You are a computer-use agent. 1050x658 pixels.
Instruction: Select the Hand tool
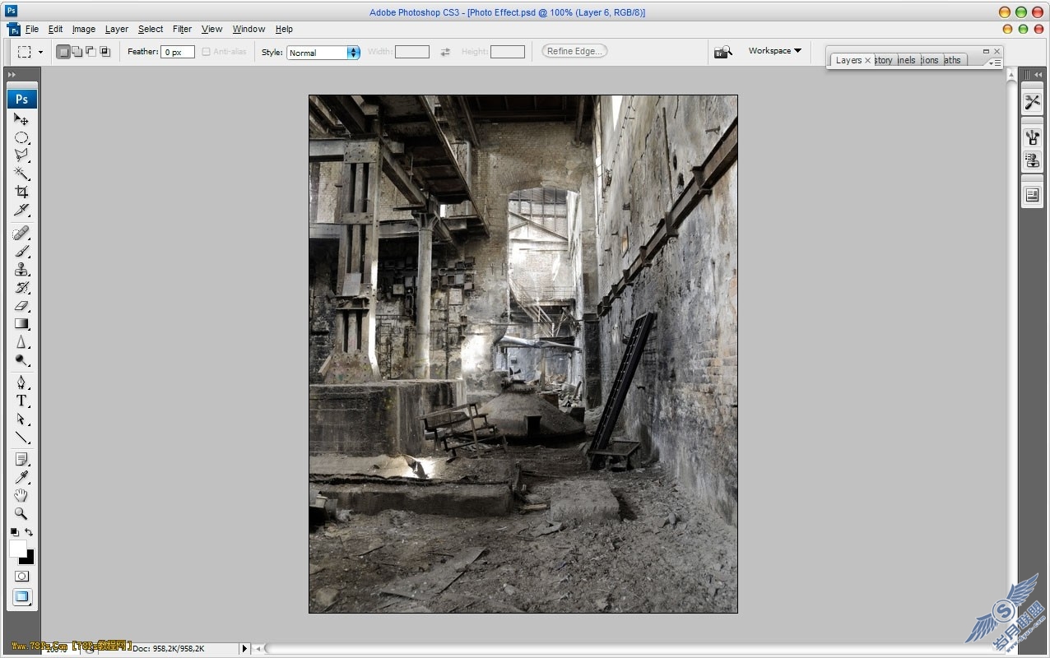21,495
